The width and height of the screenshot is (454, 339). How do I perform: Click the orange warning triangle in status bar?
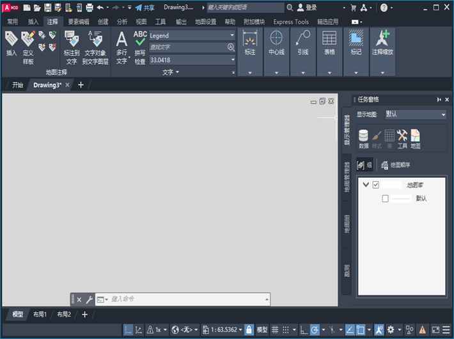(423, 330)
